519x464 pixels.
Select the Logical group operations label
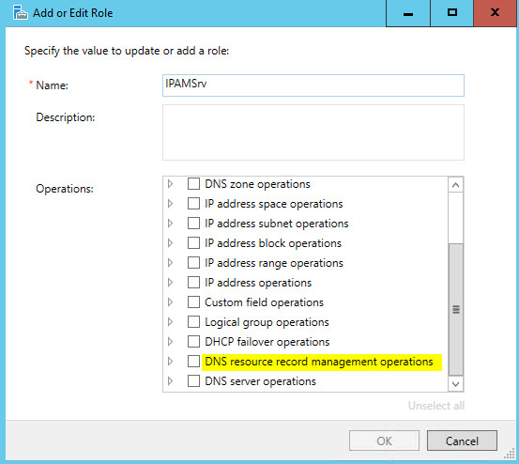coord(267,322)
